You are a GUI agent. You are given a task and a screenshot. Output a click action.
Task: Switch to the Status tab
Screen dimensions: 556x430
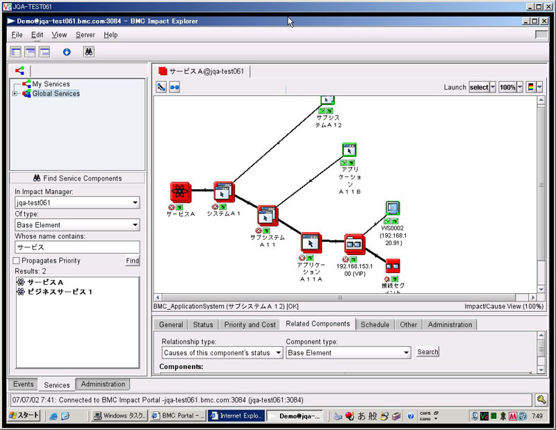pyautogui.click(x=203, y=324)
